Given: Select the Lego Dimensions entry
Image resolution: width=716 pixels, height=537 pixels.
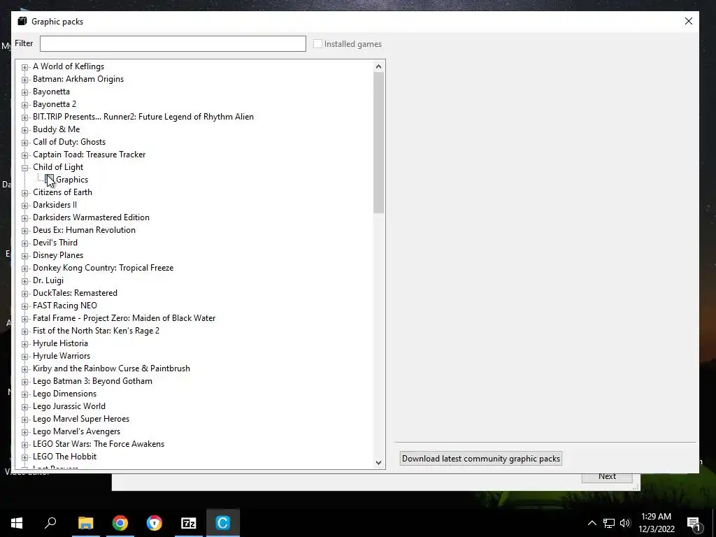Looking at the screenshot, I should coord(64,394).
